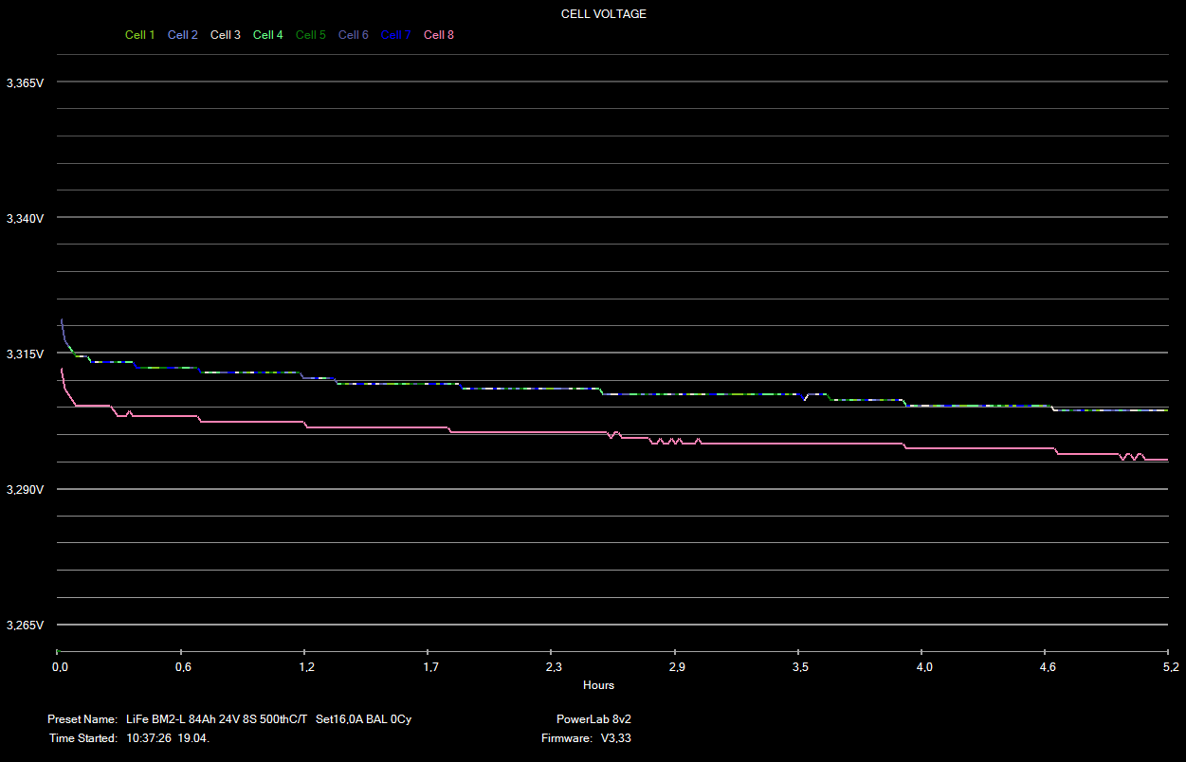Image resolution: width=1186 pixels, height=762 pixels.
Task: Select the 2,9 hour axis tick label
Action: [x=676, y=668]
